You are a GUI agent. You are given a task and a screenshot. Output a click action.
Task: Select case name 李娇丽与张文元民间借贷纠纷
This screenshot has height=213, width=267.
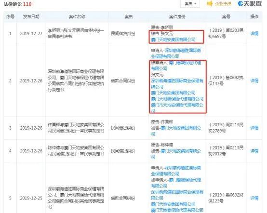(76, 34)
